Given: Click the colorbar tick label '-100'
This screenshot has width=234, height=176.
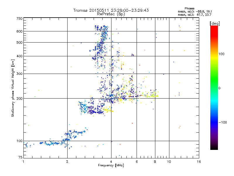Looking at the screenshot, I should coord(223,122).
